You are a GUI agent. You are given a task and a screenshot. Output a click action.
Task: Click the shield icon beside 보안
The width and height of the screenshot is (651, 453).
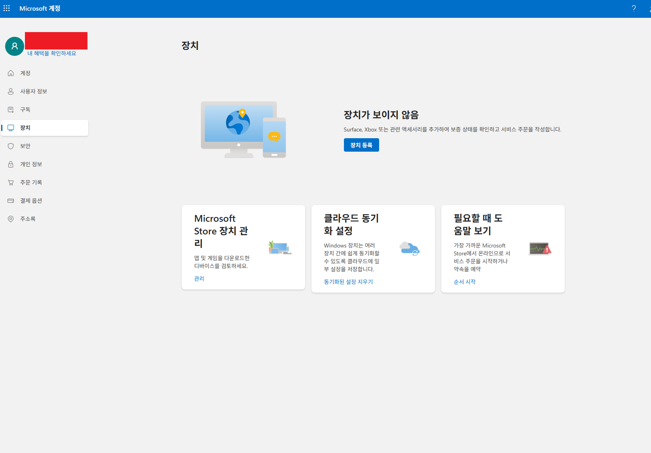click(x=11, y=146)
